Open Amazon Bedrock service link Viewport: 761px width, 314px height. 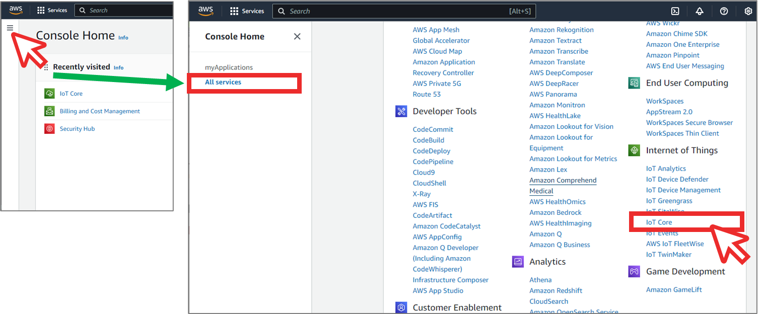coord(556,212)
